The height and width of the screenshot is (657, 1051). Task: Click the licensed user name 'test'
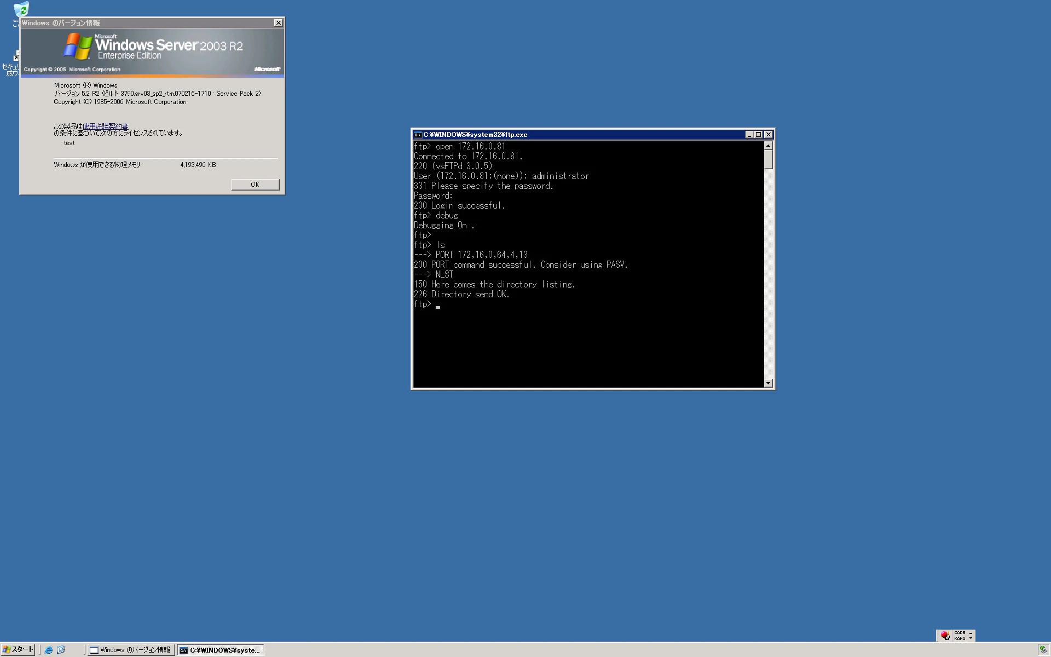click(x=69, y=143)
